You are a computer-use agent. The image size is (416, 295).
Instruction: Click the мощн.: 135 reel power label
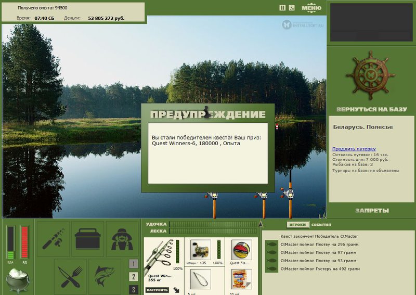click(197, 263)
